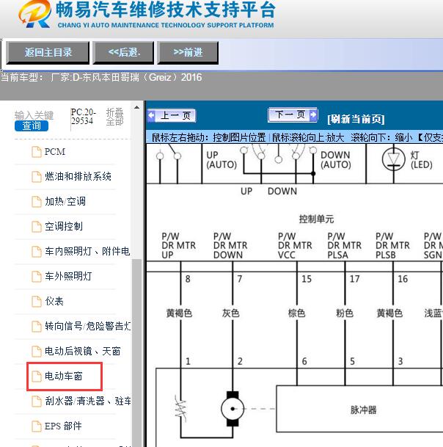Click the document icon beside 燃油和排放系统

(x=37, y=176)
